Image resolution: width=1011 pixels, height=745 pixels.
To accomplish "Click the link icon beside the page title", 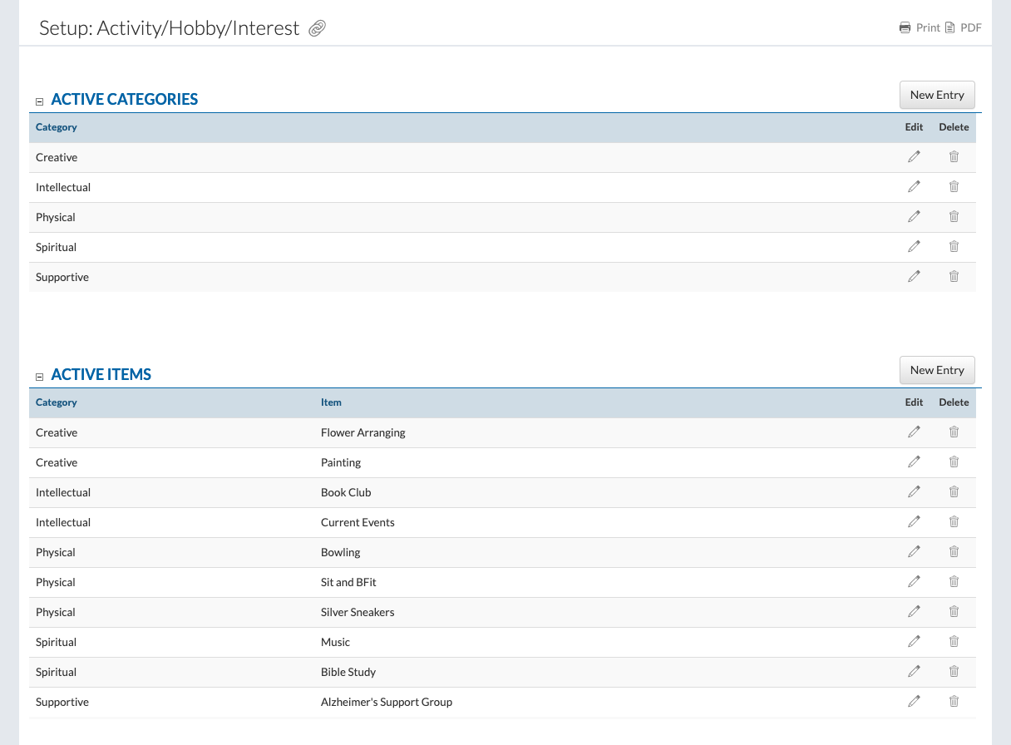I will (317, 29).
